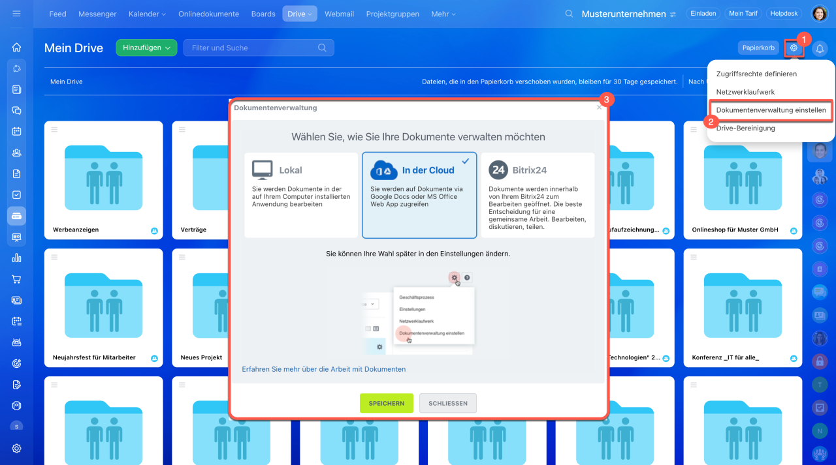Open the robot icon in left sidebar
This screenshot has width=836, height=465.
[x=16, y=342]
